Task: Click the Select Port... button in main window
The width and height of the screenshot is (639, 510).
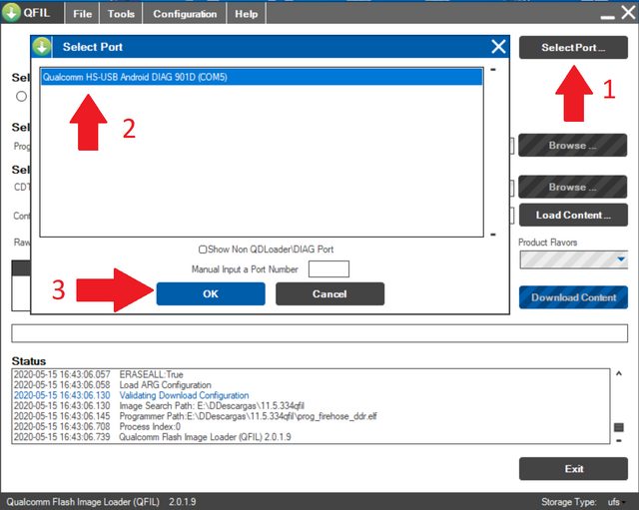Action: tap(573, 47)
